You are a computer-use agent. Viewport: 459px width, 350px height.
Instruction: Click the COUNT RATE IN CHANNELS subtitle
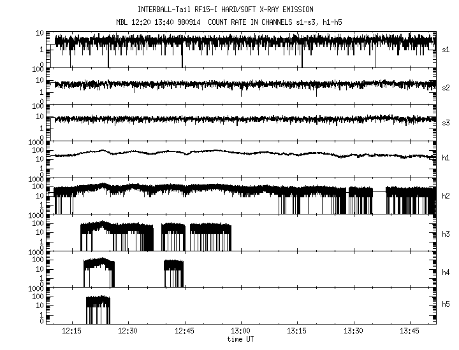(280, 22)
